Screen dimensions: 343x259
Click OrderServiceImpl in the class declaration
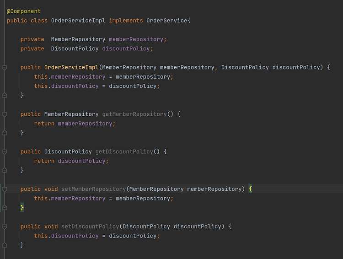78,21
